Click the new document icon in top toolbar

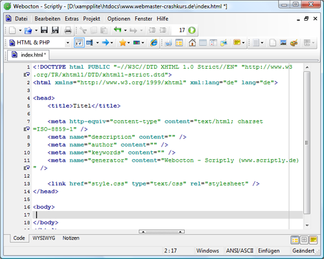(x=12, y=31)
